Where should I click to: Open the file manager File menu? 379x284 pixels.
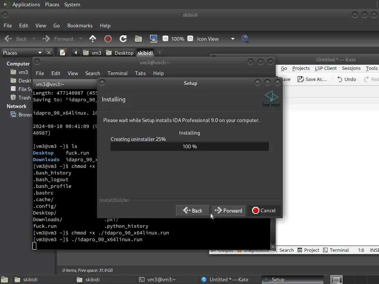tap(8, 26)
